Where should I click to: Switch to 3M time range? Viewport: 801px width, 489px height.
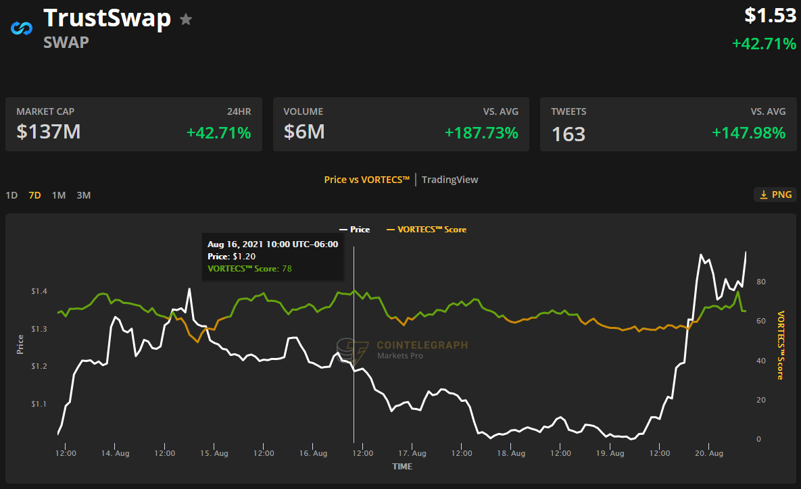pos(83,195)
